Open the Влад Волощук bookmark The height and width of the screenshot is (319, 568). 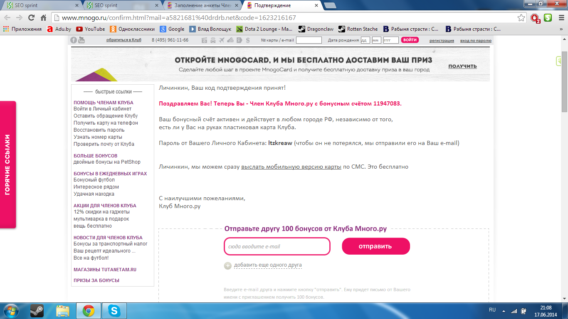pyautogui.click(x=210, y=29)
